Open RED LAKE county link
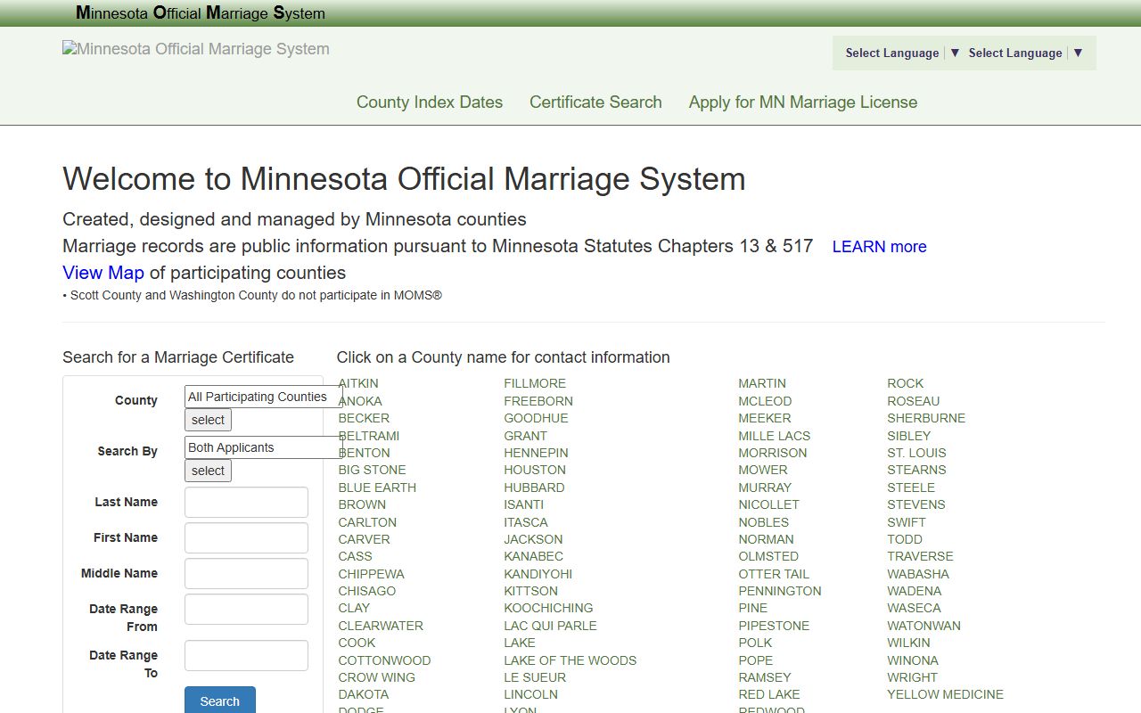 click(x=769, y=694)
